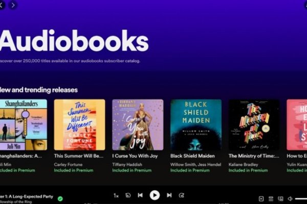The width and height of the screenshot is (307, 204).
Task: Click 'Included in Premium' under Willow Smith
Action: 190,170
